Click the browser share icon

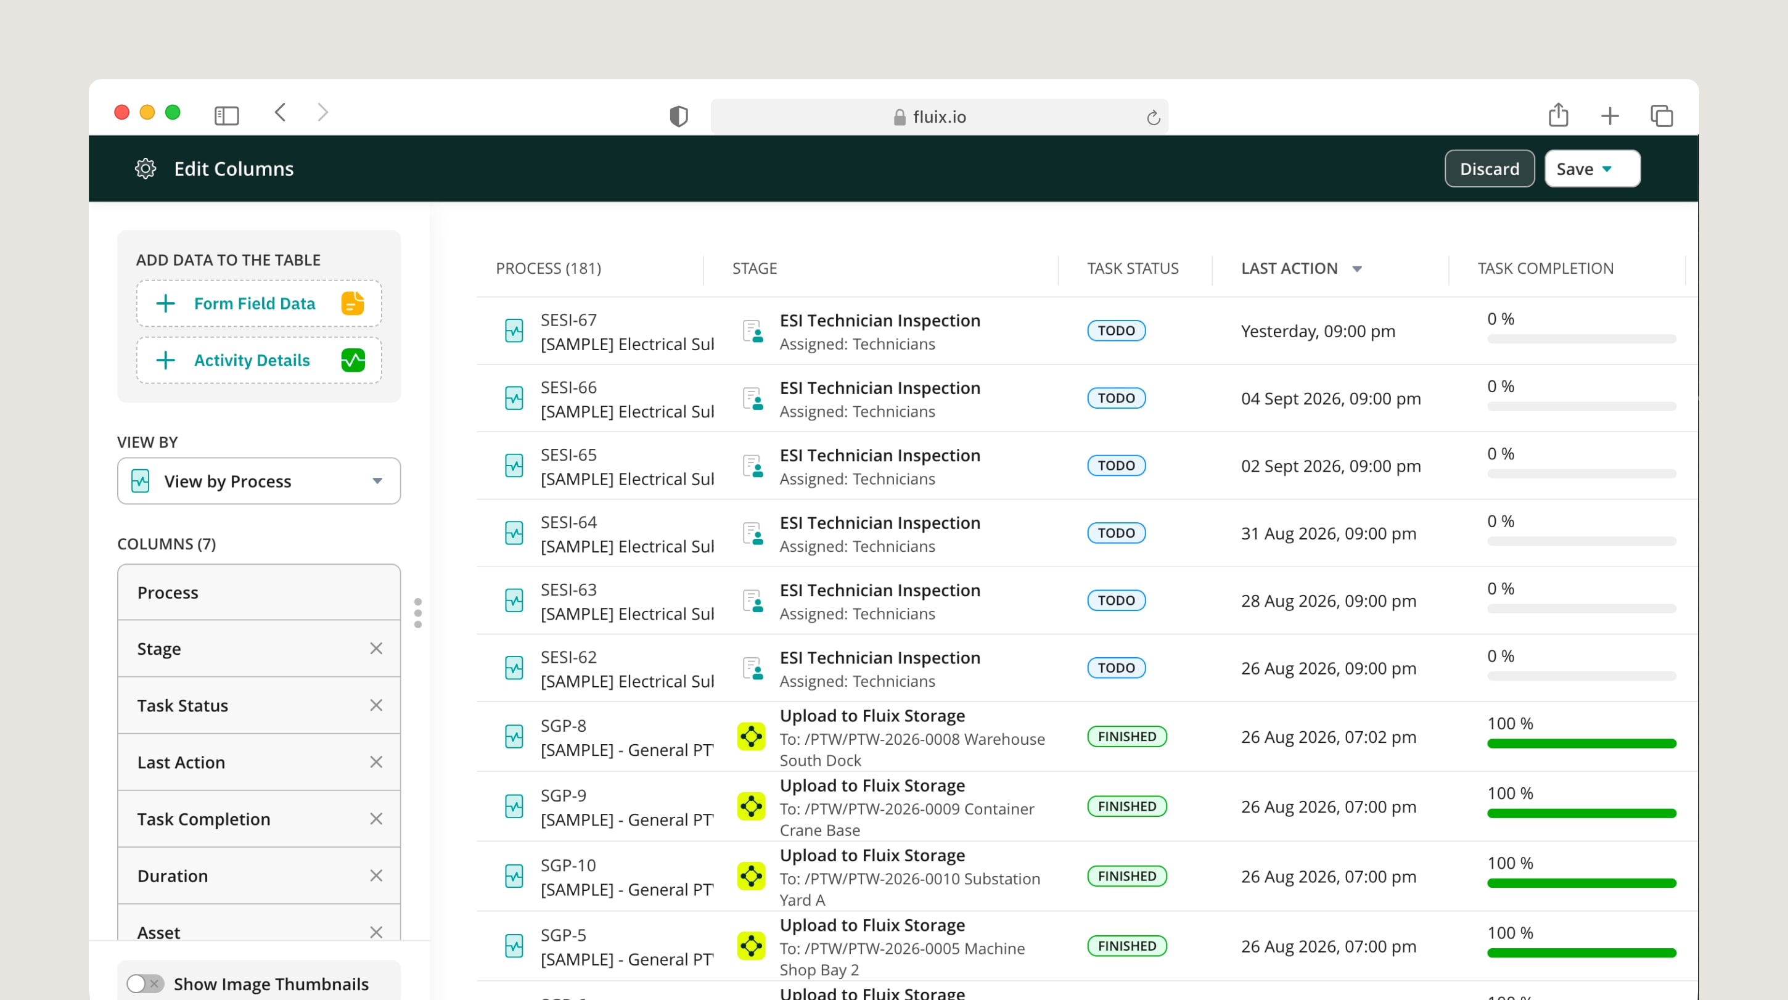[x=1558, y=115]
